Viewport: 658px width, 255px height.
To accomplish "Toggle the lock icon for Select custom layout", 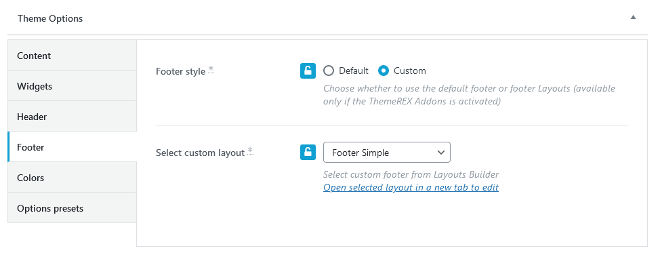I will pos(308,152).
